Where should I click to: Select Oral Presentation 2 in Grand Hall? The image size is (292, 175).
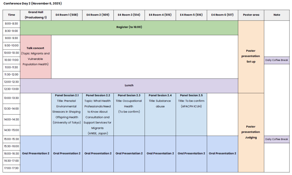point(36,153)
